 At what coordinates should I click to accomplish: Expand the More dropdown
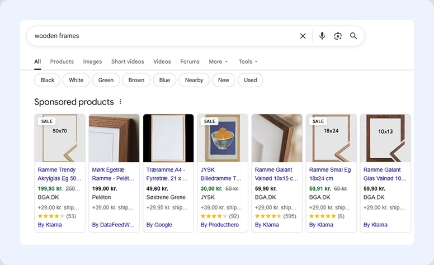(218, 61)
